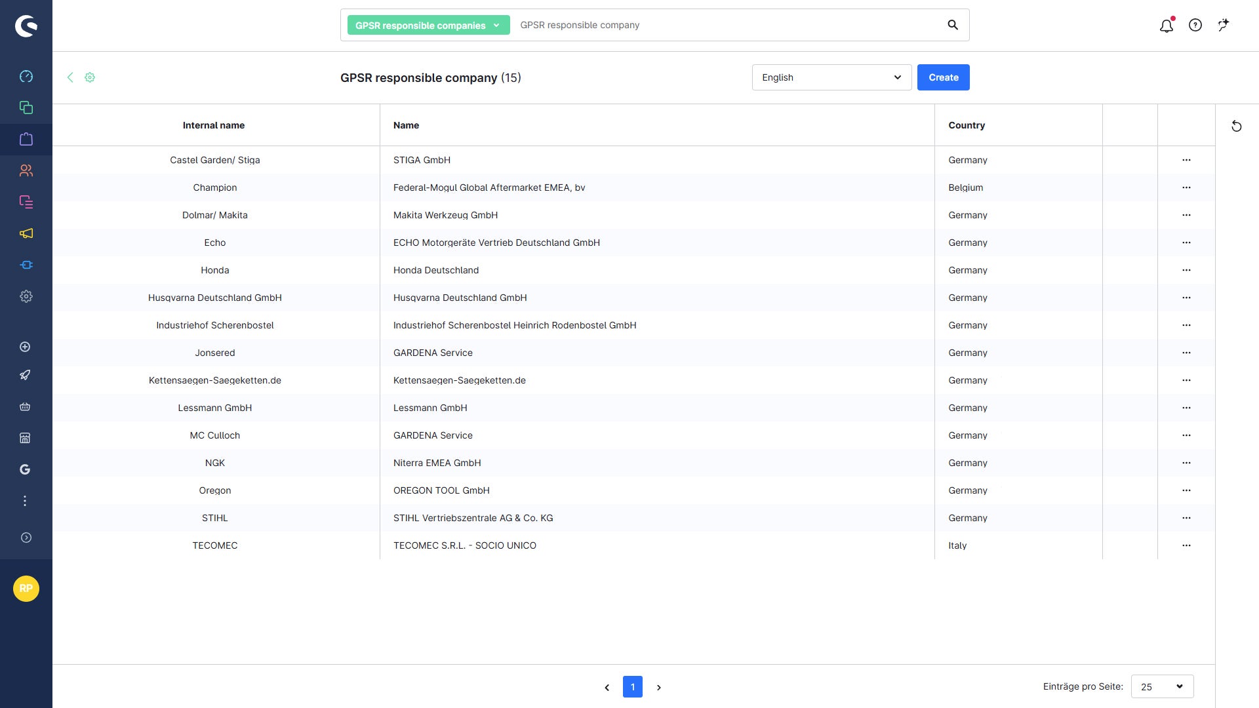Open the Catalogues bag icon in sidebar
1259x708 pixels.
[x=26, y=139]
